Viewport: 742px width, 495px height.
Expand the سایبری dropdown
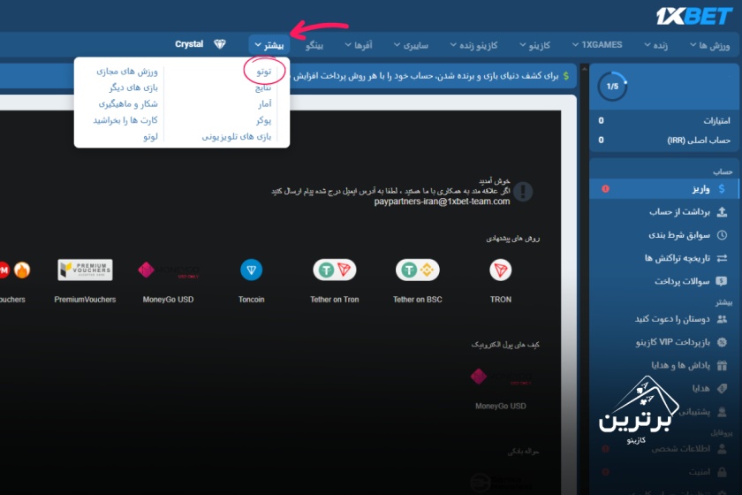click(x=411, y=45)
